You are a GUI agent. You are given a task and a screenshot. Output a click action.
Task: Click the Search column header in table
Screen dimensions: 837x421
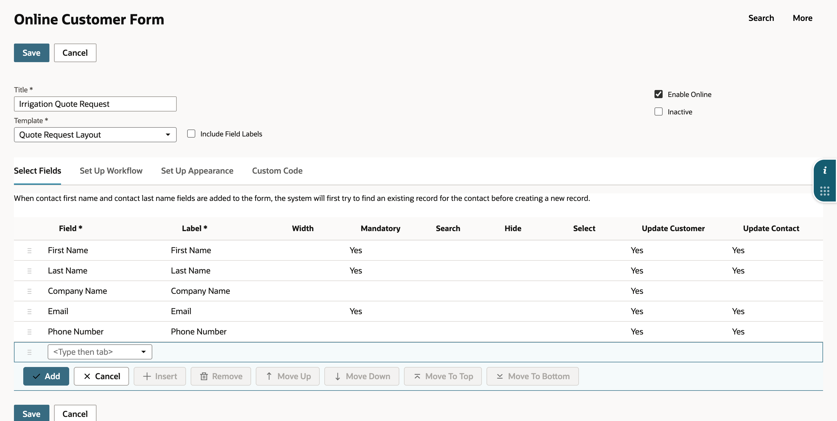pos(448,229)
